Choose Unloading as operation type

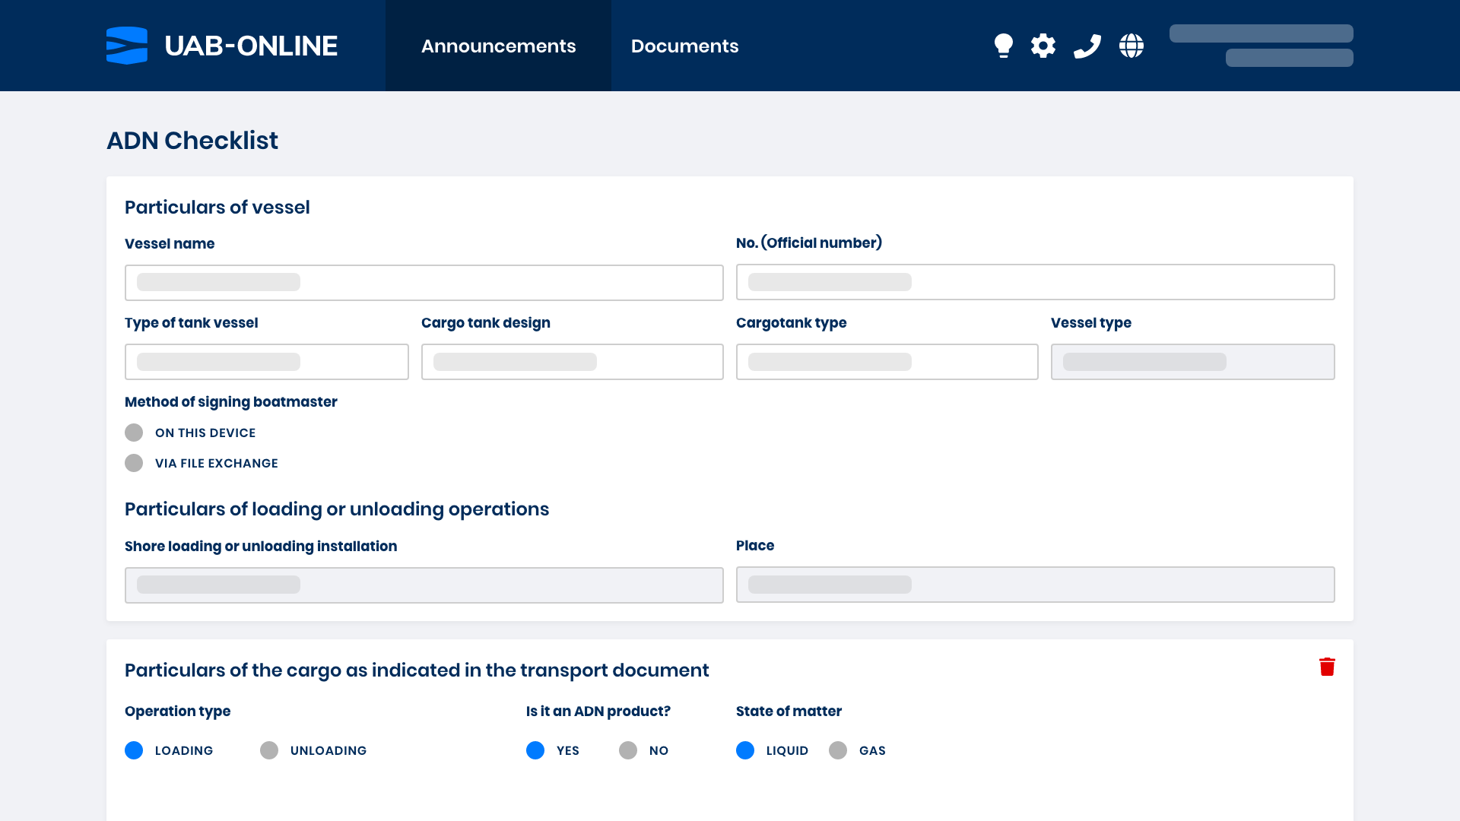269,750
